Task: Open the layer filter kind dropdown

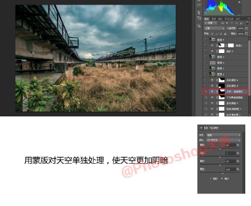Action: point(210,23)
